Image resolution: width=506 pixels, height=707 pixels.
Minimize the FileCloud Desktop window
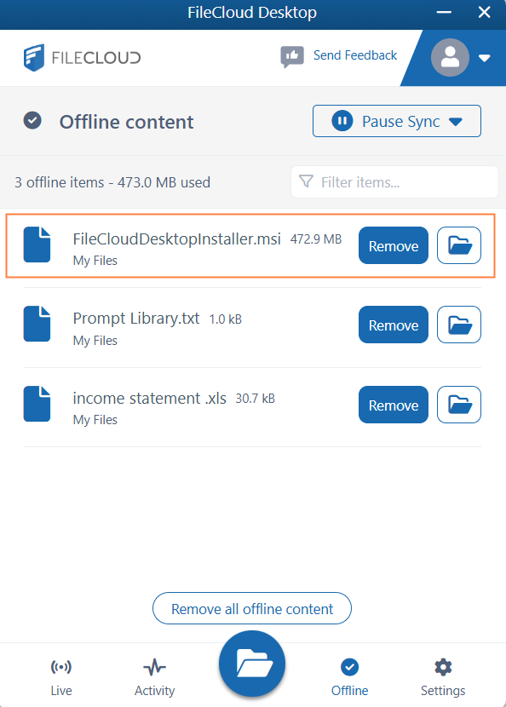(x=444, y=12)
